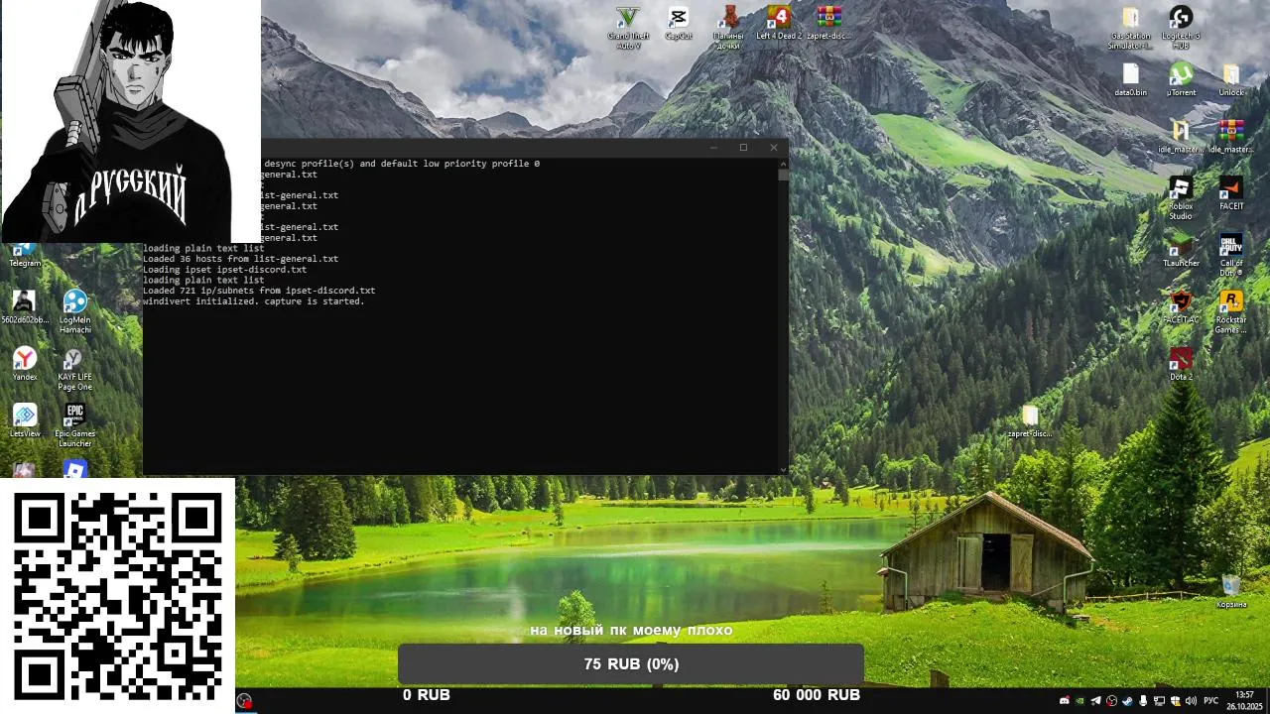The image size is (1270, 714).
Task: Select the data0.bin file icon
Action: [1130, 79]
